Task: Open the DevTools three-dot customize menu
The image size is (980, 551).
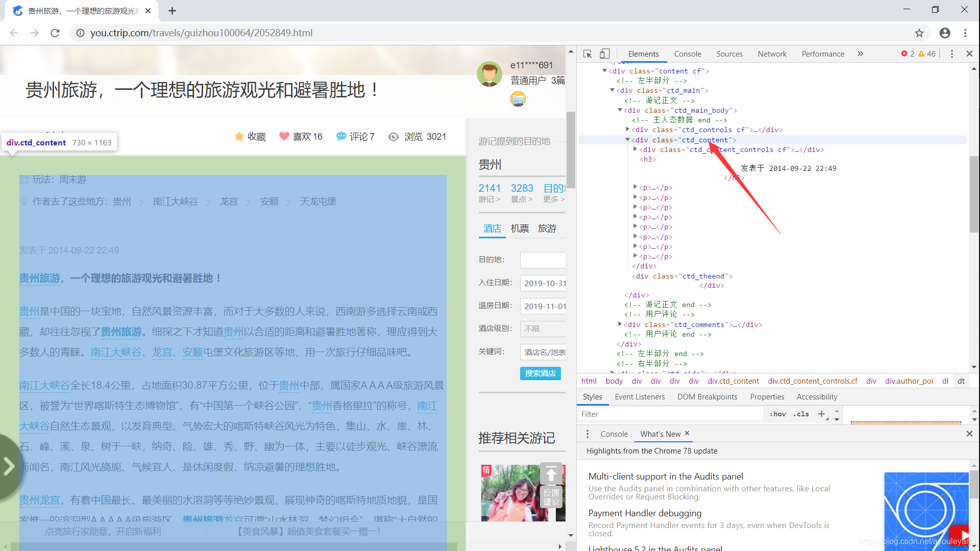Action: [952, 54]
